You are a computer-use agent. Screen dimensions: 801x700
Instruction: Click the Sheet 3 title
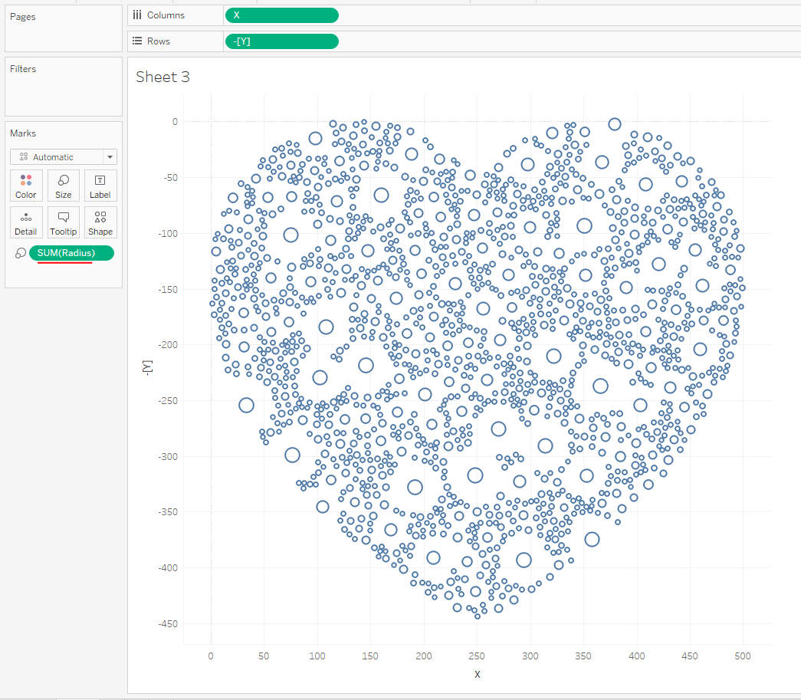point(162,77)
